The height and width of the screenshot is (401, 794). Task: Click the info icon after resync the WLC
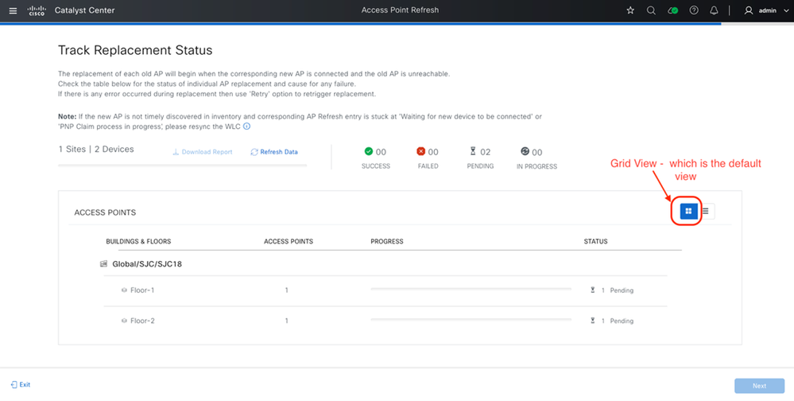[246, 127]
